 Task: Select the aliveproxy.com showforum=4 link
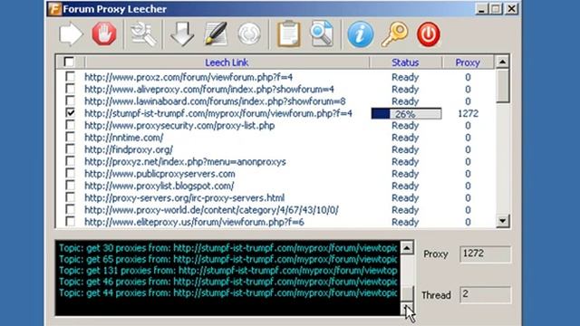click(x=209, y=89)
